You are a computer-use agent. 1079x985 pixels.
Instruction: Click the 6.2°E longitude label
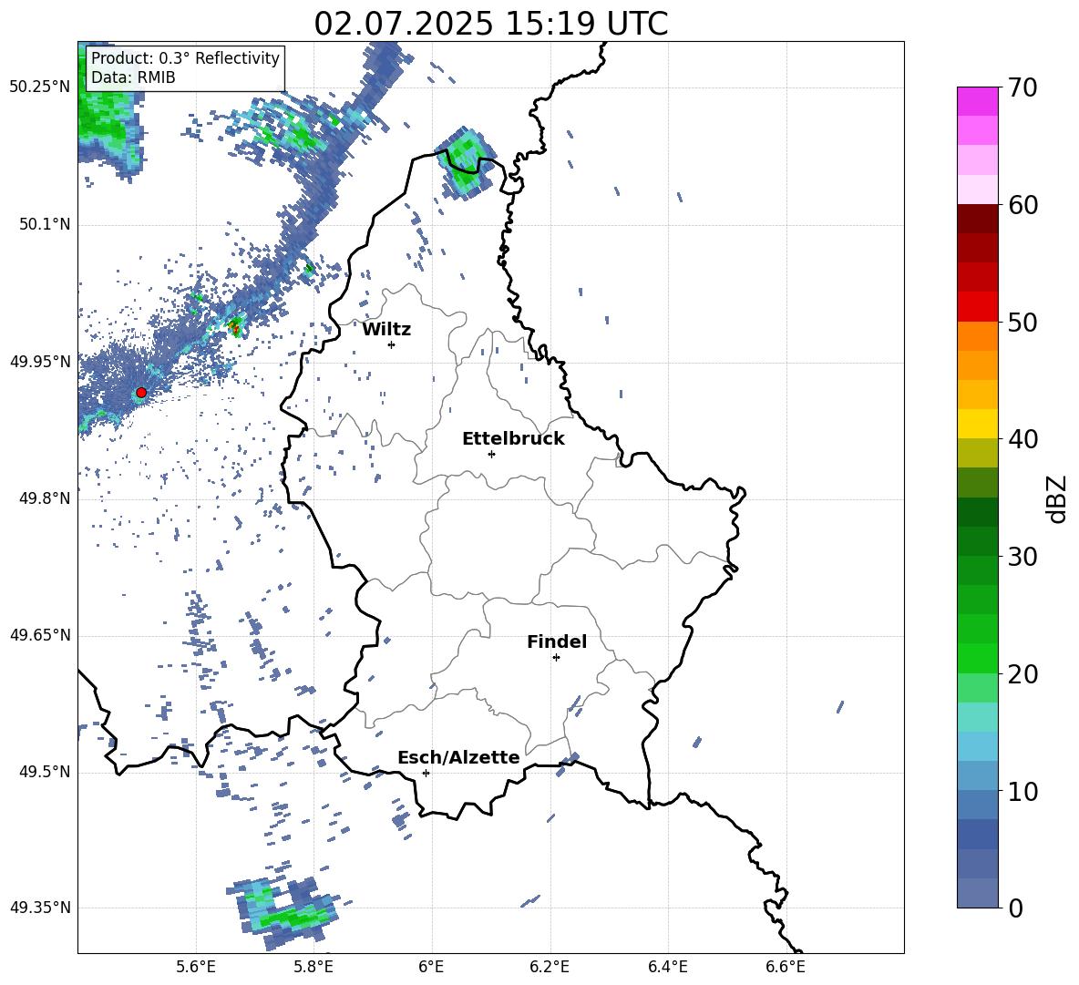(x=550, y=967)
